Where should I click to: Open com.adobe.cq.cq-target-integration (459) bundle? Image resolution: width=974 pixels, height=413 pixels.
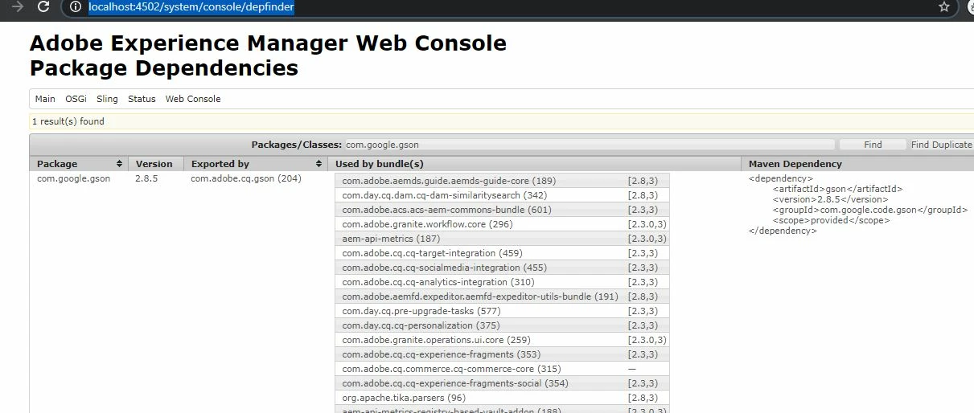(432, 253)
